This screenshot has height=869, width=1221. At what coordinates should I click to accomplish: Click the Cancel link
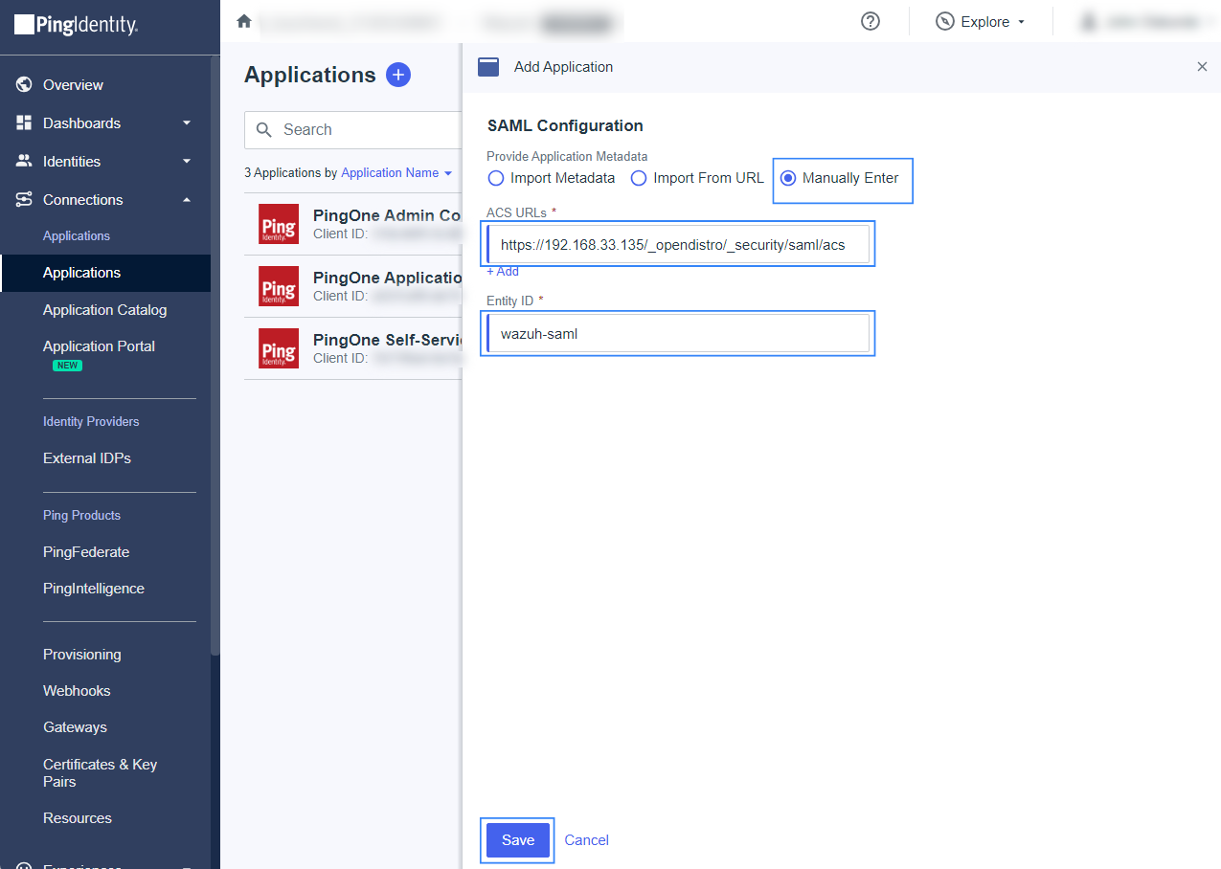[586, 840]
